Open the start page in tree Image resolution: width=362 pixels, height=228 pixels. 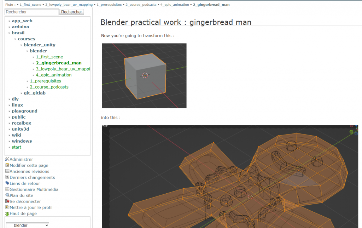[16, 147]
